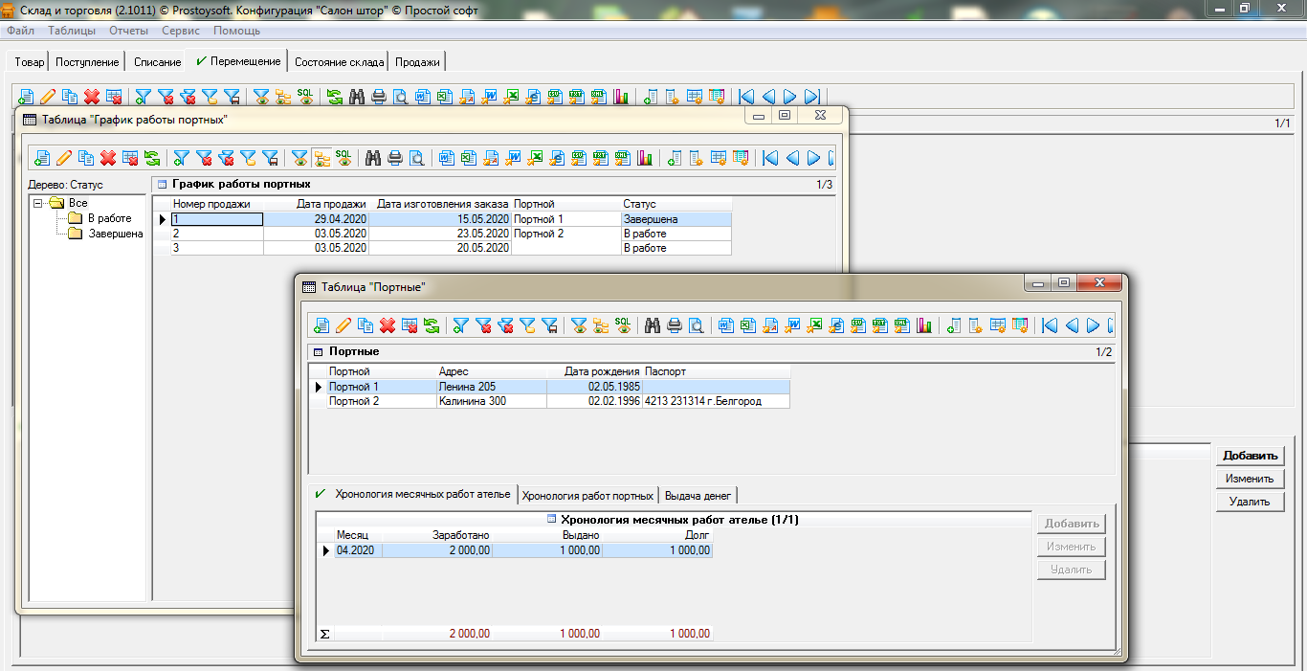Toggle icon beside Хронология месячных работ ателье header
1307x671 pixels.
click(551, 520)
